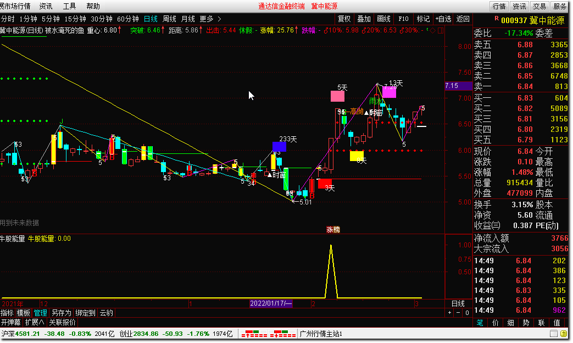Open F10 company info
The height and width of the screenshot is (343, 573).
403,19
